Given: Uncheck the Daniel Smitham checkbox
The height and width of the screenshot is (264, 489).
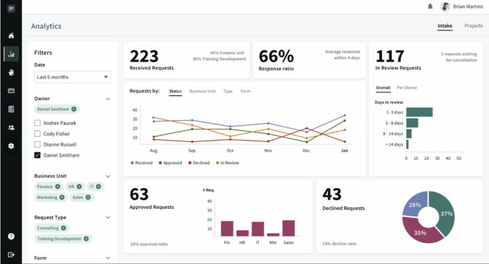Looking at the screenshot, I should (37, 155).
